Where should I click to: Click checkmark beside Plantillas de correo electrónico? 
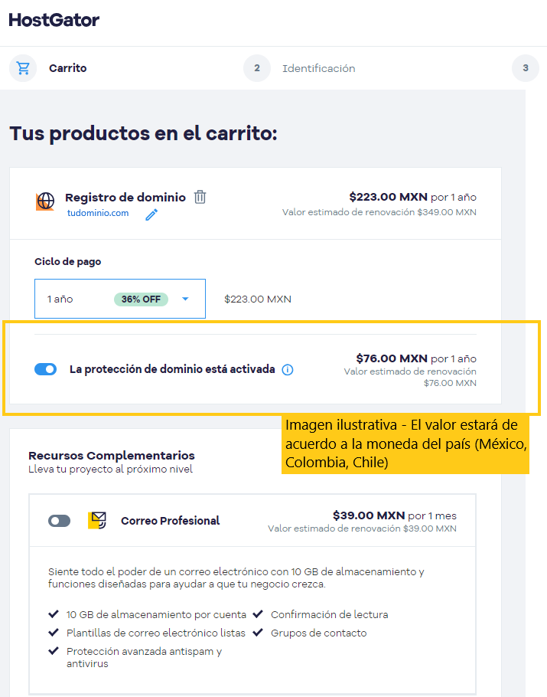pos(54,632)
